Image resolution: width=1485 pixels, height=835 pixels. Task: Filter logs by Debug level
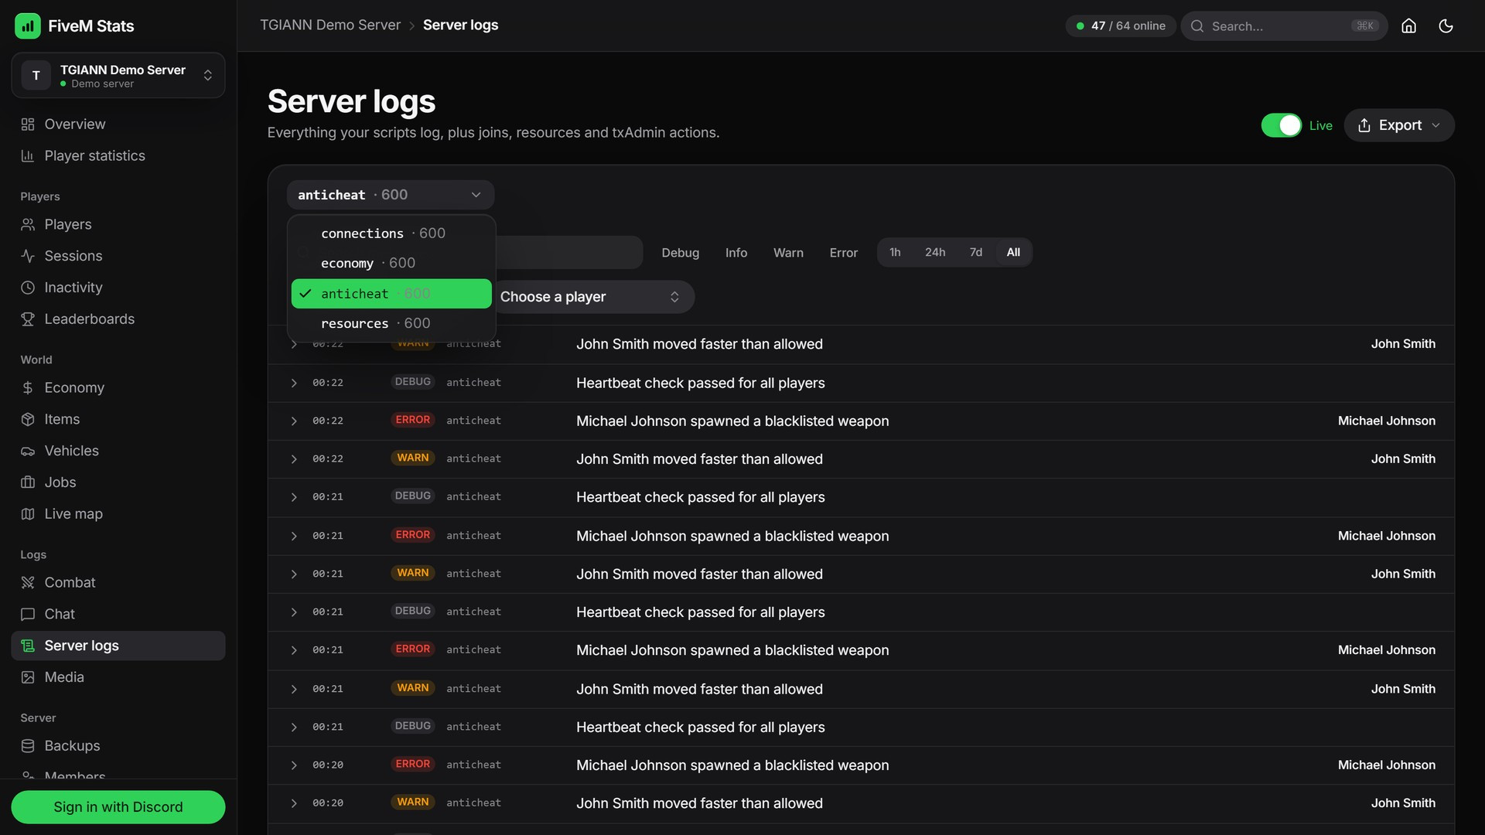click(x=680, y=253)
